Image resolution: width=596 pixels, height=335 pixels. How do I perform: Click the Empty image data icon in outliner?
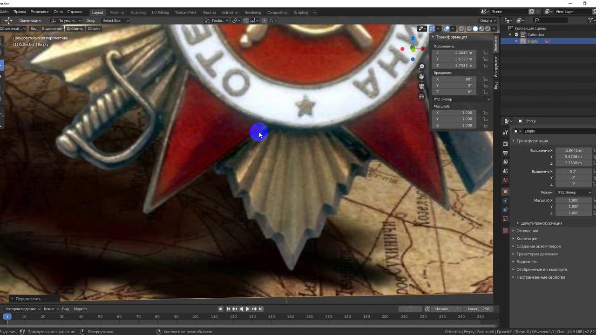(547, 41)
